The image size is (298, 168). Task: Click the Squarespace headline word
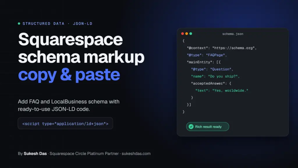70,39
